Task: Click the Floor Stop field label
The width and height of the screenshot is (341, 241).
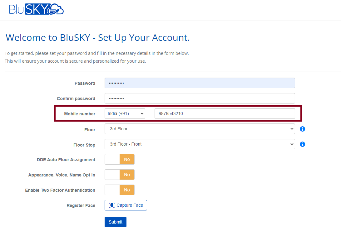Action: (84, 145)
